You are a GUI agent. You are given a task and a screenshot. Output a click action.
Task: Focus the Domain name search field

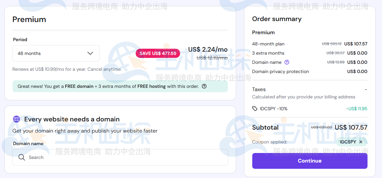click(125, 157)
